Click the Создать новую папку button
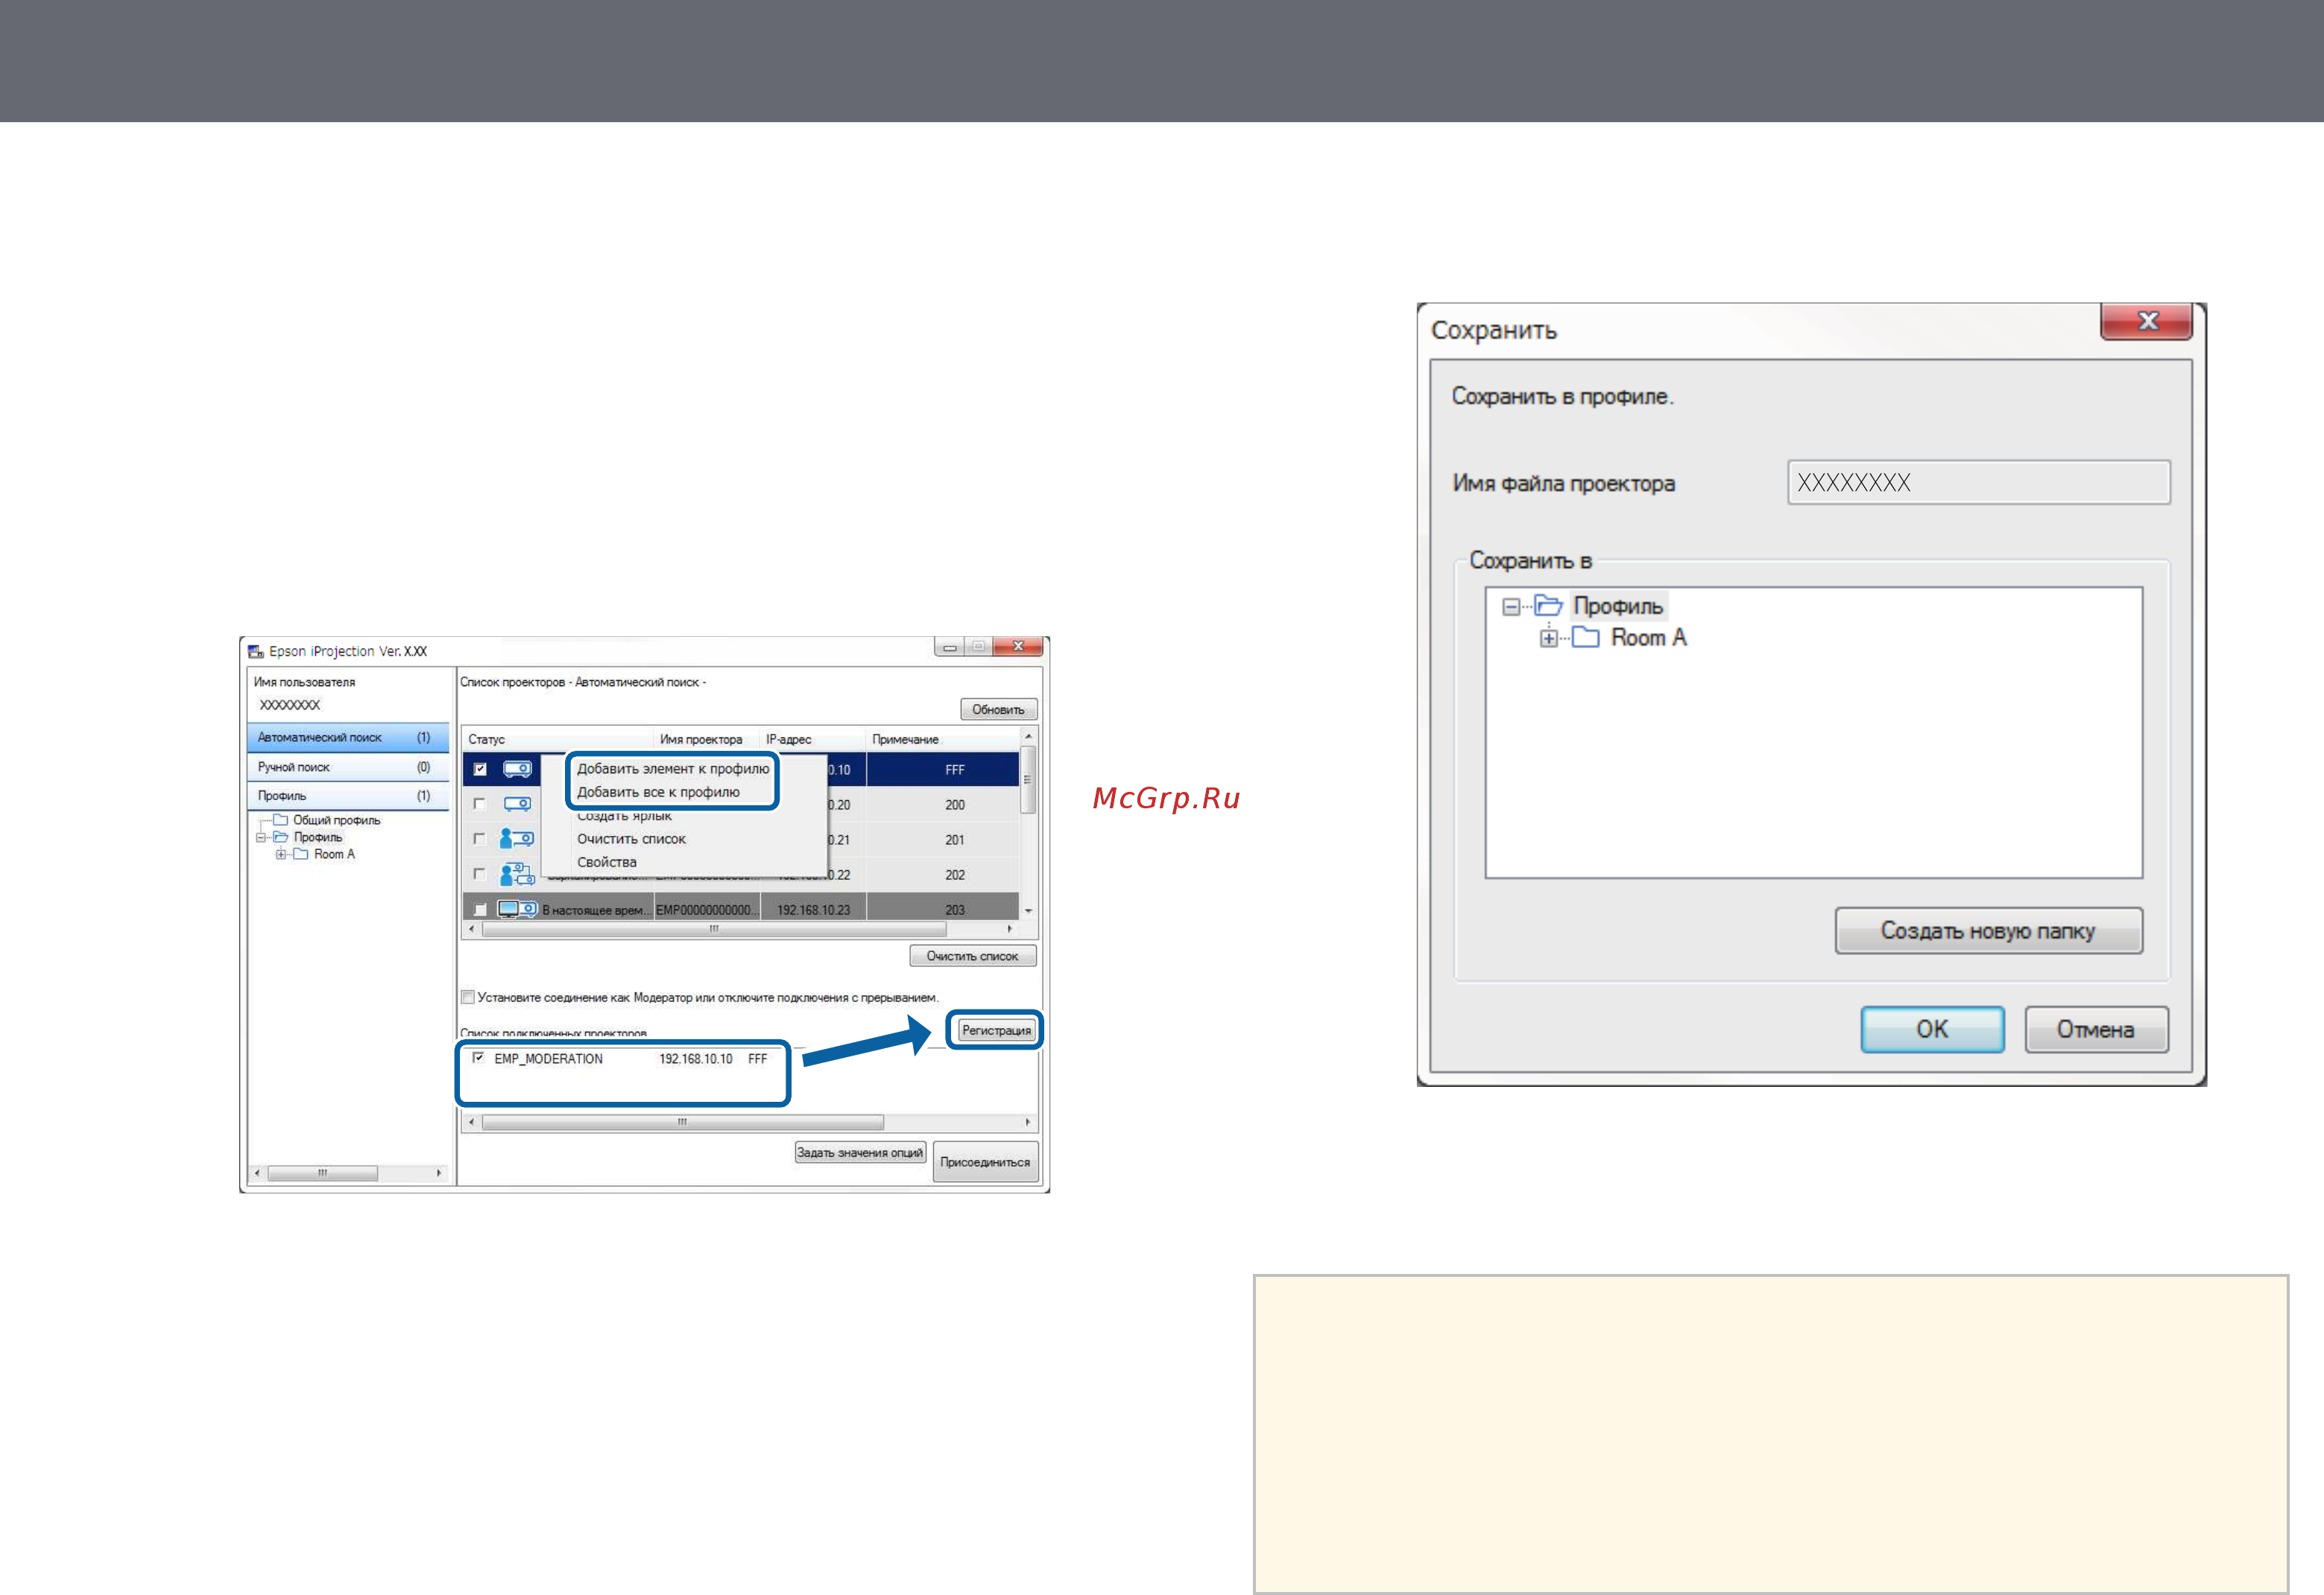The width and height of the screenshot is (2324, 1595). coord(1988,930)
